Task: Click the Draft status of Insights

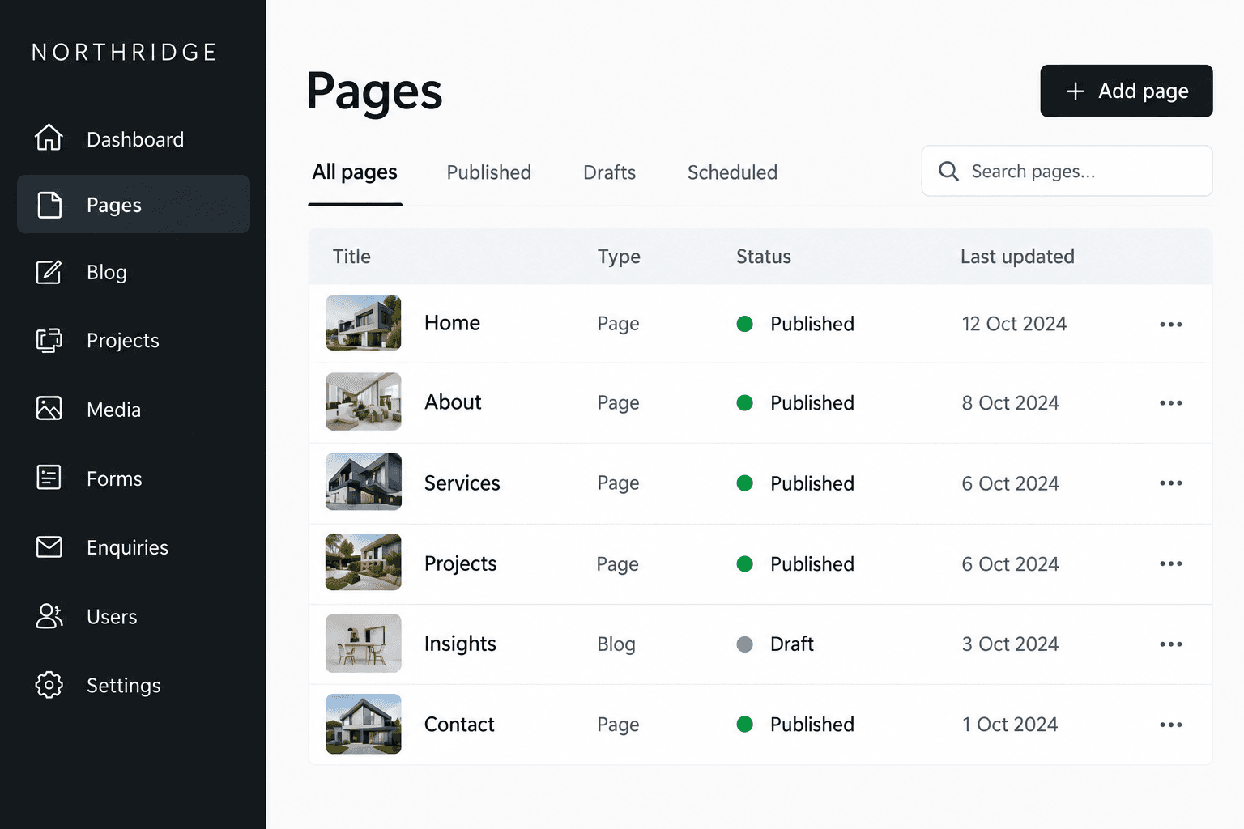Action: tap(775, 644)
